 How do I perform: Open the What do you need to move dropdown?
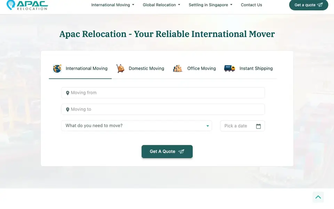[136, 126]
